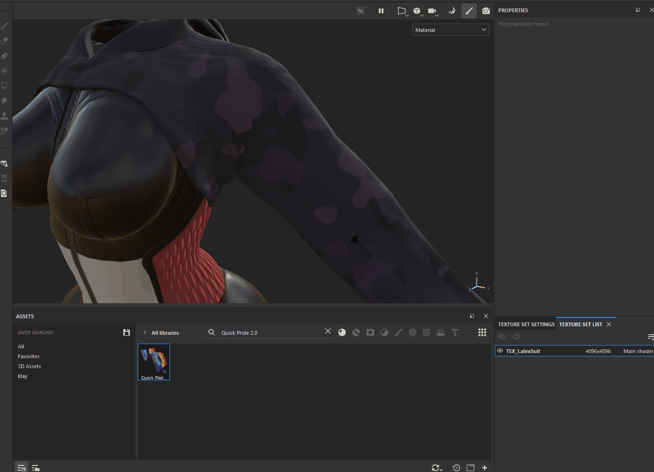Toggle visibility of TEX_LatexSuit texture set
654x472 pixels.
point(500,351)
